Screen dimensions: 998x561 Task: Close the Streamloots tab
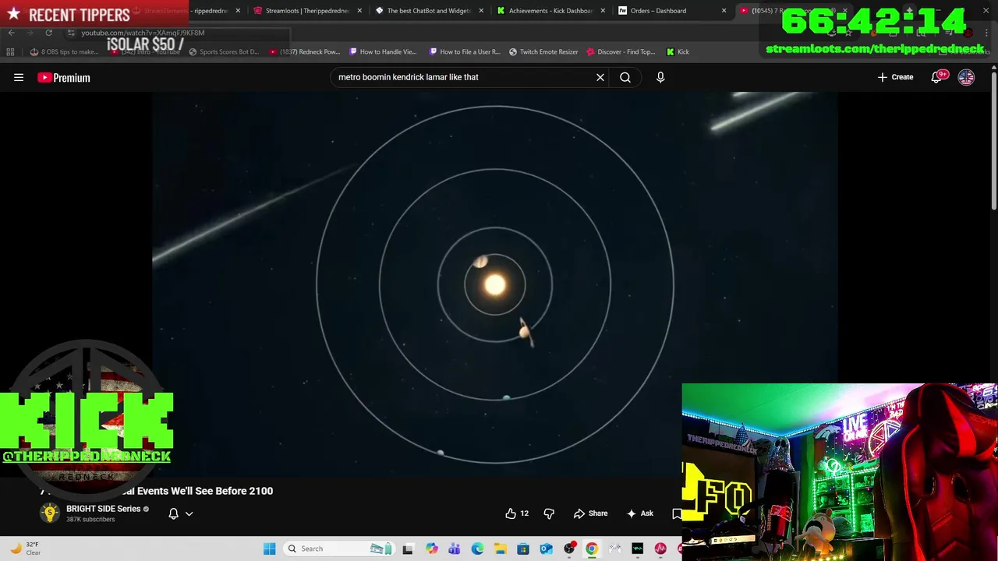(x=359, y=11)
